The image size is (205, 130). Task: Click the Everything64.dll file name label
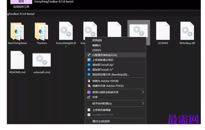pyautogui.click(x=66, y=45)
